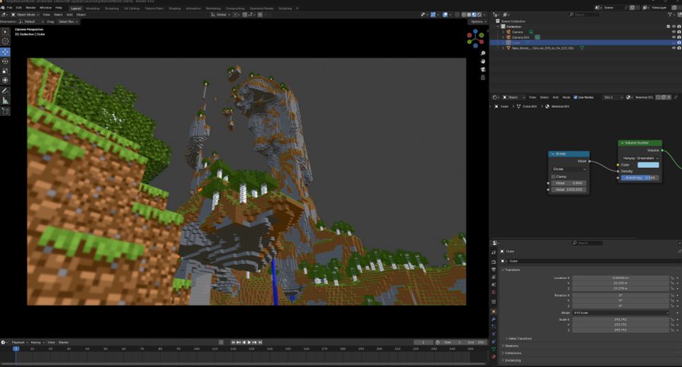Jump to the timeline start frame
The width and height of the screenshot is (682, 367).
coord(233,342)
